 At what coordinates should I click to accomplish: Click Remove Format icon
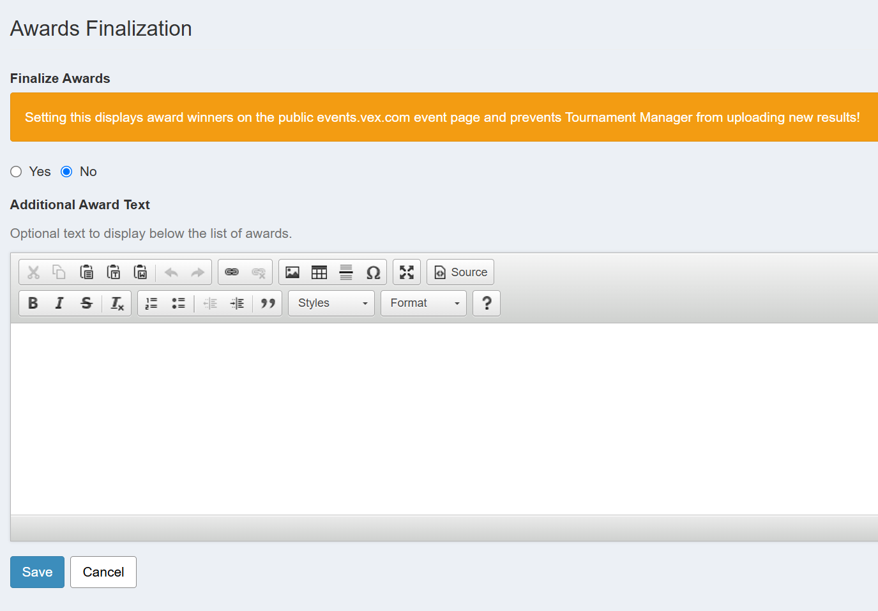[117, 303]
